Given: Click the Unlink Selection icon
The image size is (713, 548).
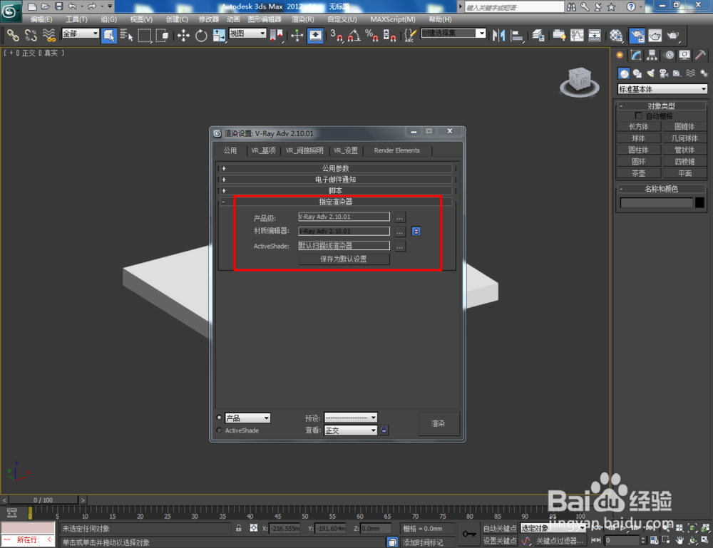Looking at the screenshot, I should [x=31, y=35].
